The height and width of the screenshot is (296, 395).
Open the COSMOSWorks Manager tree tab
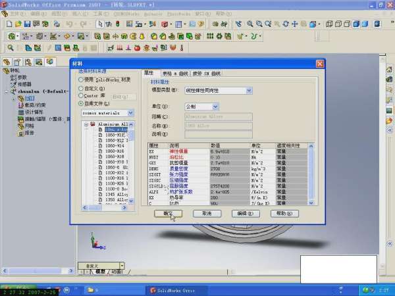click(x=49, y=61)
